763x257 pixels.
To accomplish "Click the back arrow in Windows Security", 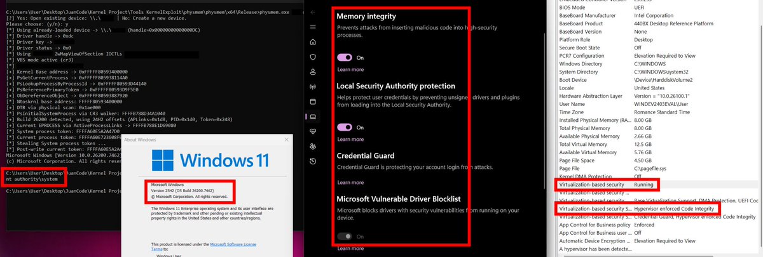I will [312, 13].
